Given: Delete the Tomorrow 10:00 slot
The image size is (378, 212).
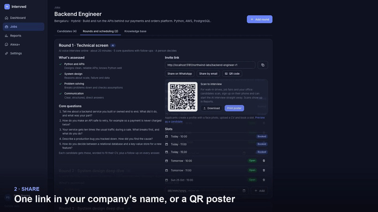Looking at the screenshot, I should tap(264, 161).
